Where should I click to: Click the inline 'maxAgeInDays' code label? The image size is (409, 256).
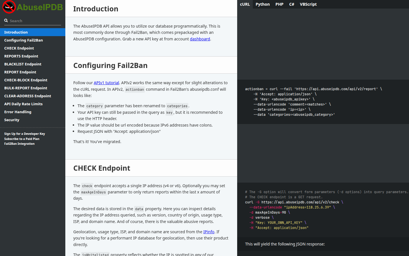pyautogui.click(x=93, y=192)
